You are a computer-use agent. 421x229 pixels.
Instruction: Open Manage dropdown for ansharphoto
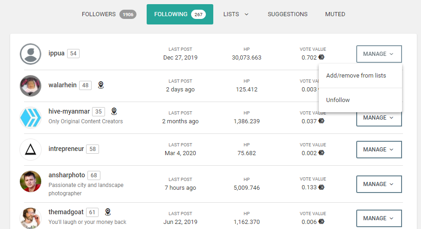[x=379, y=184]
